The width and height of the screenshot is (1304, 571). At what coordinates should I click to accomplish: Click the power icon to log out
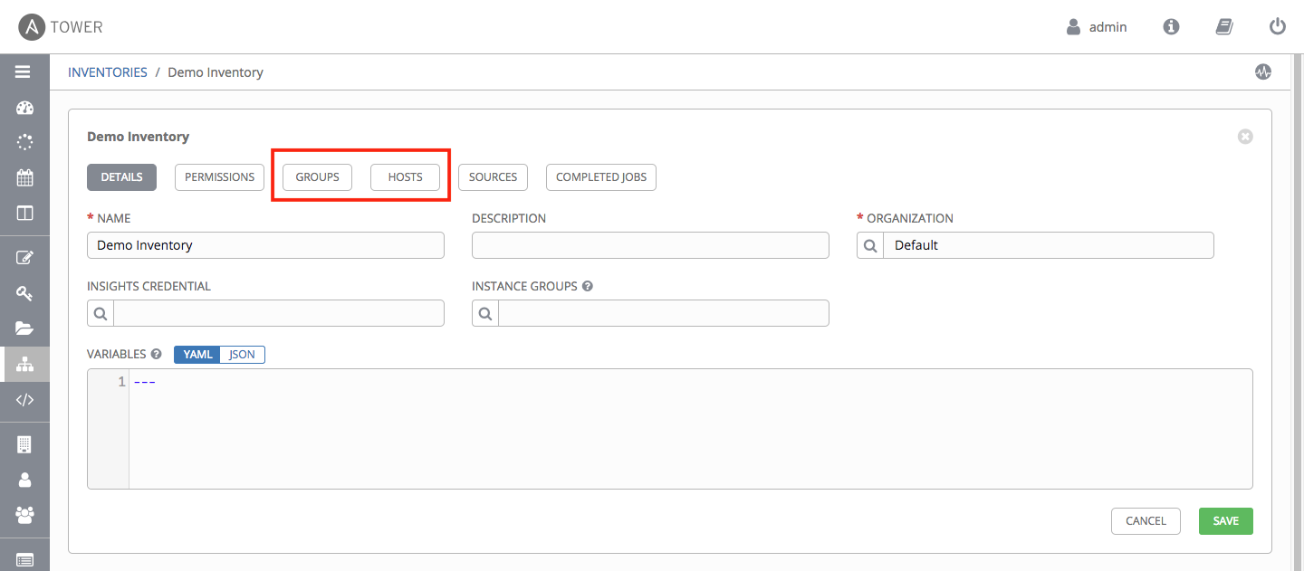(x=1278, y=27)
